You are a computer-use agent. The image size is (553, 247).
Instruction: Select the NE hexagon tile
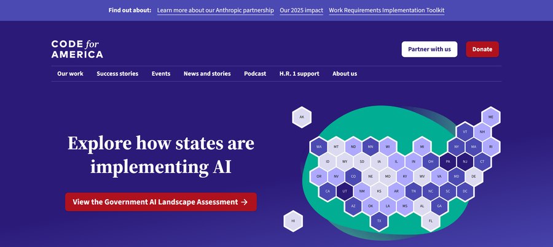click(x=371, y=177)
